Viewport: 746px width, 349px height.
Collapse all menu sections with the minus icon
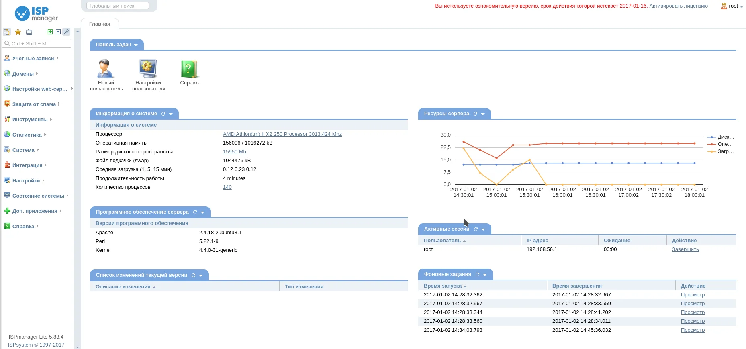click(x=58, y=32)
